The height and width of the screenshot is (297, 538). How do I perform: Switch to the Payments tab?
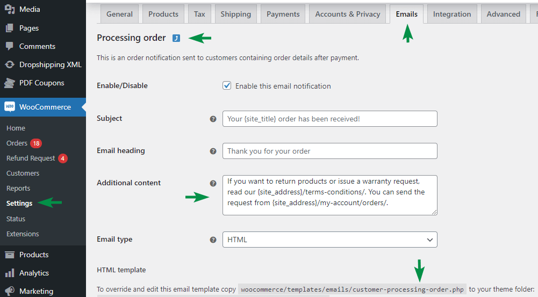(283, 14)
